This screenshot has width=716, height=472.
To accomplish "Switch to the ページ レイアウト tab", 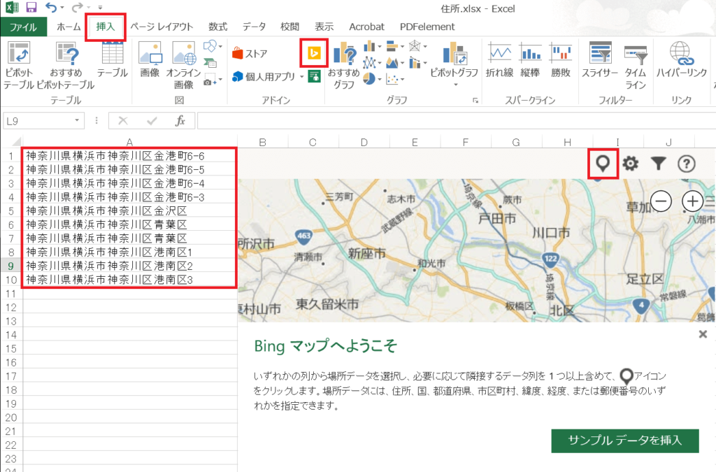I will coord(162,27).
